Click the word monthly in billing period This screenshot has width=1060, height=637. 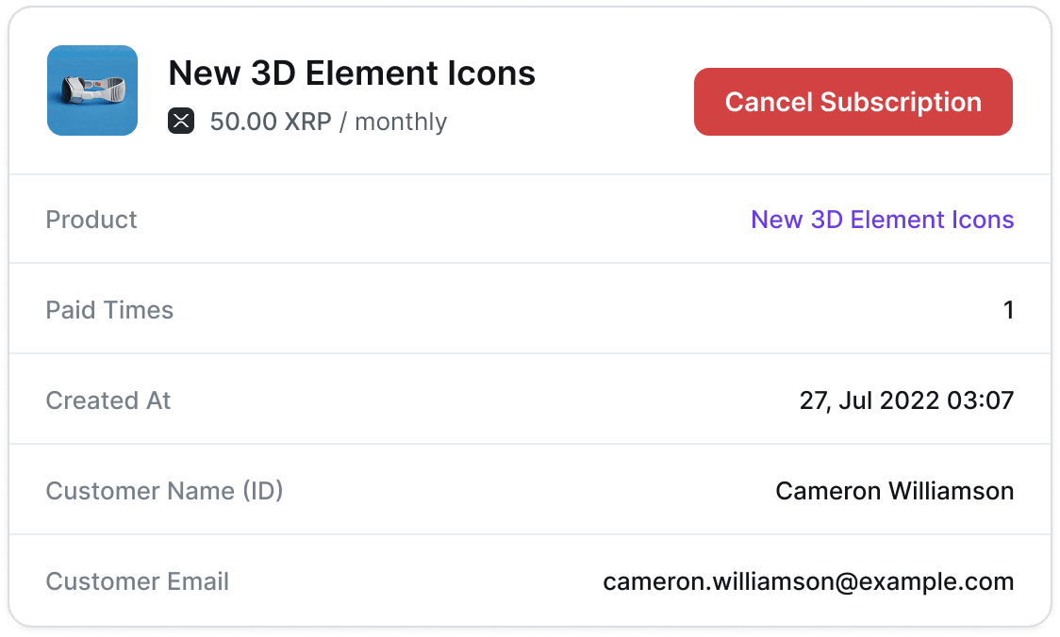tap(401, 122)
